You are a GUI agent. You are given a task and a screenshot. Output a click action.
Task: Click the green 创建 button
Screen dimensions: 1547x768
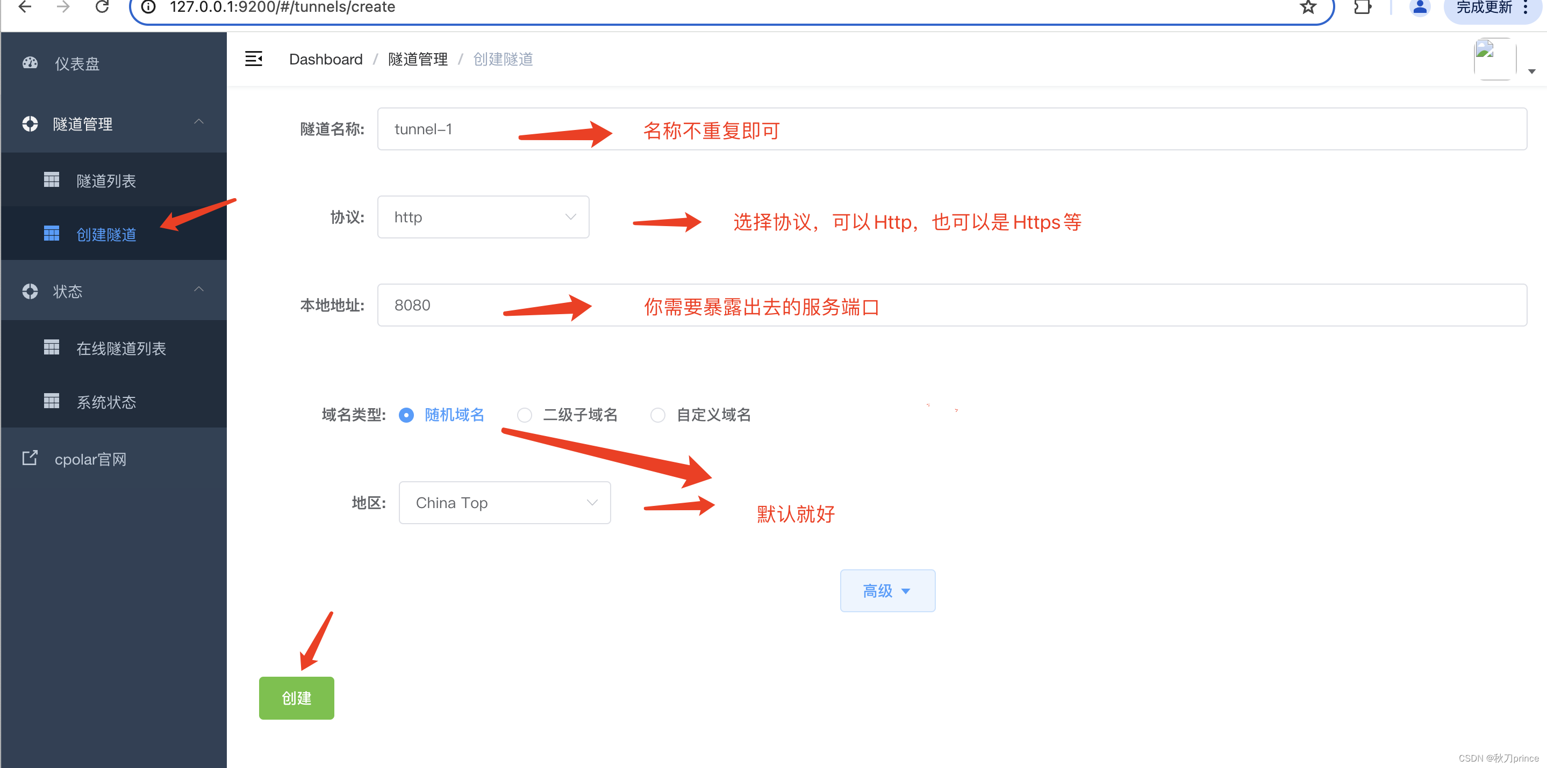coord(297,698)
